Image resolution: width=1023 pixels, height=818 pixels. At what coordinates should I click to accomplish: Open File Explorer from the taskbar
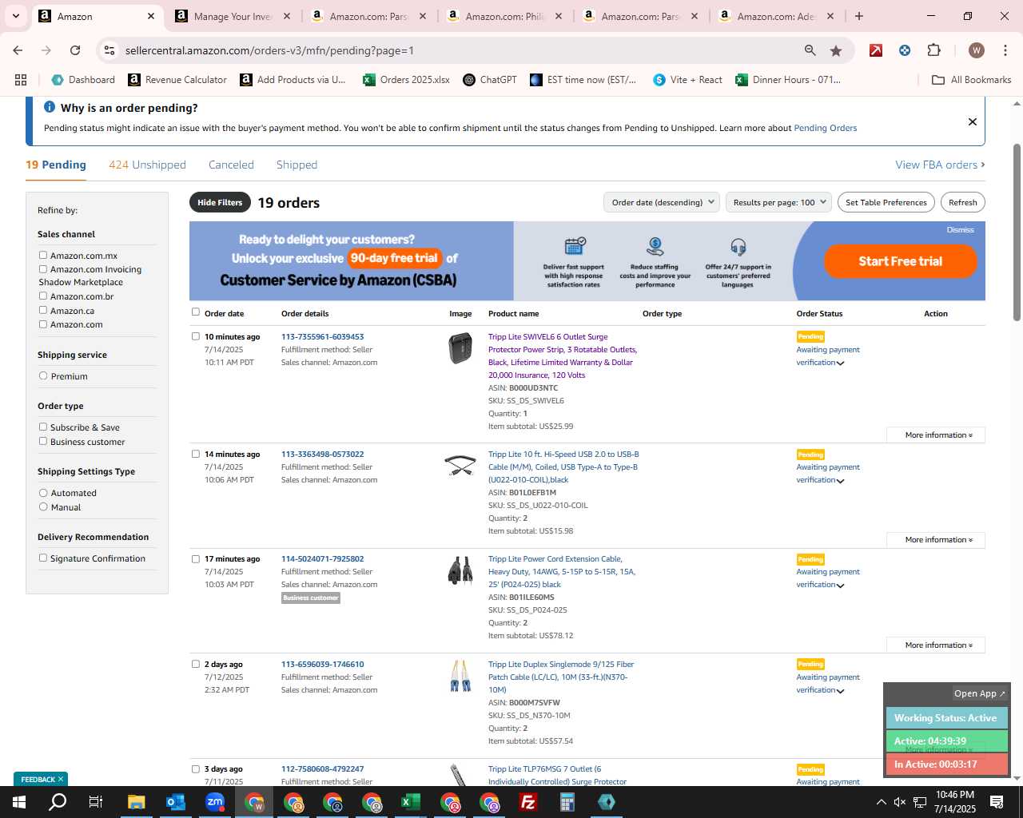click(x=136, y=802)
